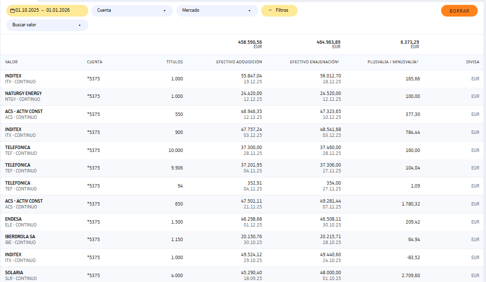The height and width of the screenshot is (282, 486).
Task: Click the INDITEX row with -83,52 loss
Action: 14,255
